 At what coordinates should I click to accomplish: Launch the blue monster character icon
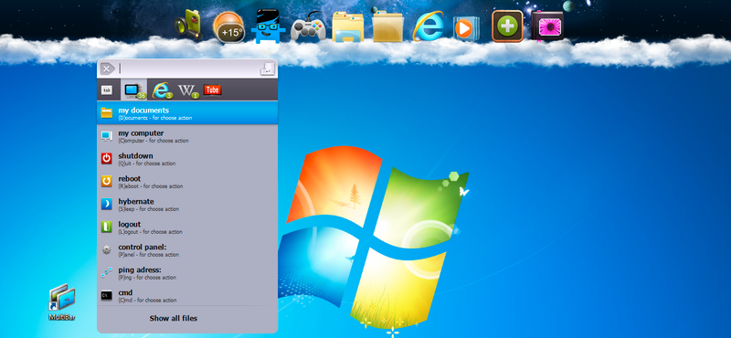[x=268, y=26]
